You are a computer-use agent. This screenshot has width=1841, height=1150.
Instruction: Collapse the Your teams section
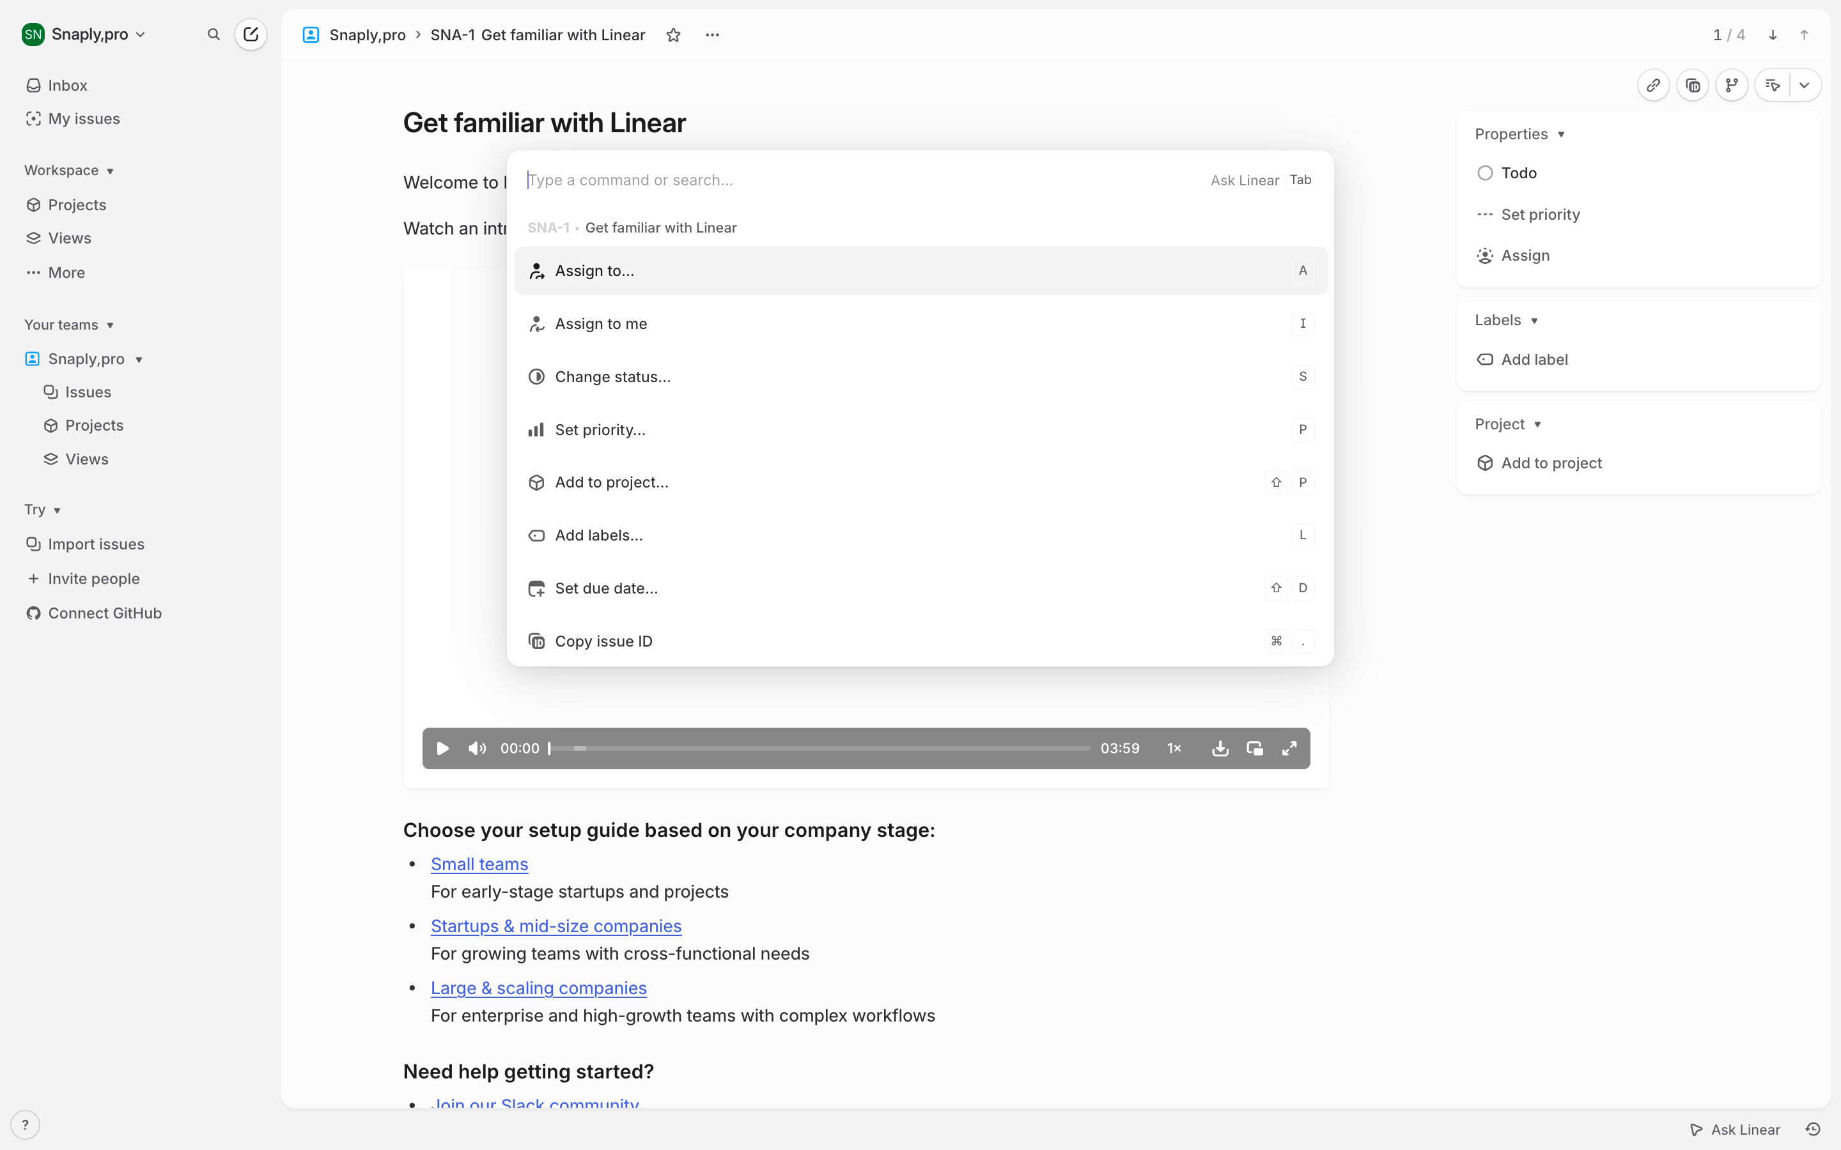[x=69, y=325]
